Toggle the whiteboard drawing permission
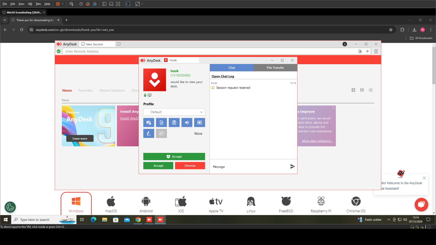 tap(149, 133)
